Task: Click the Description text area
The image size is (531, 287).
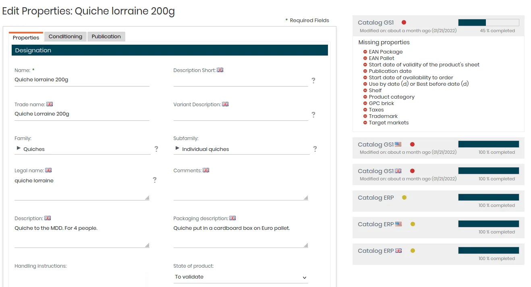Action: 82,236
